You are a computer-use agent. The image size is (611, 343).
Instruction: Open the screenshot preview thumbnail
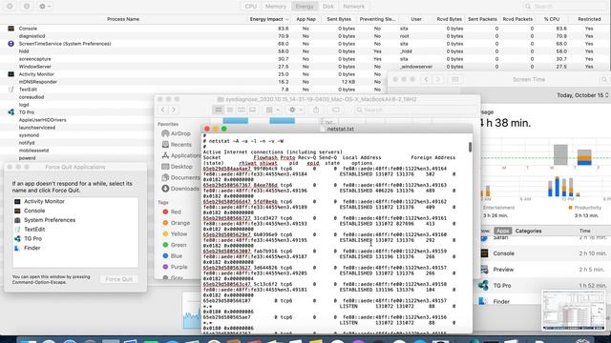574,311
